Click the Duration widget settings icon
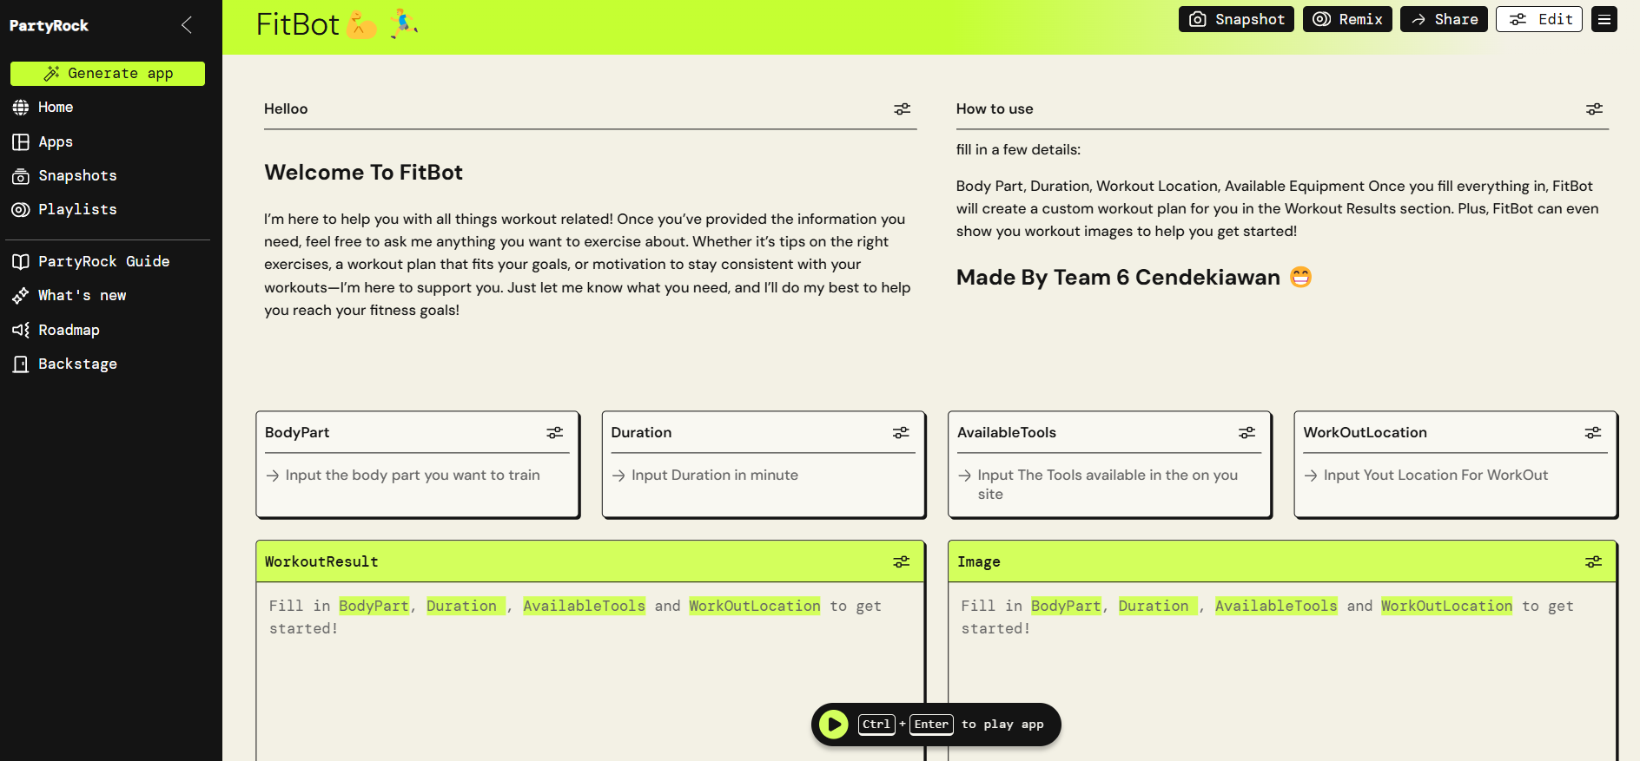This screenshot has width=1640, height=761. [901, 433]
